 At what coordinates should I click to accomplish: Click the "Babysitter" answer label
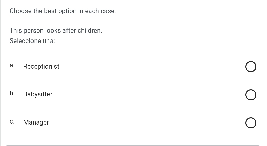38,94
